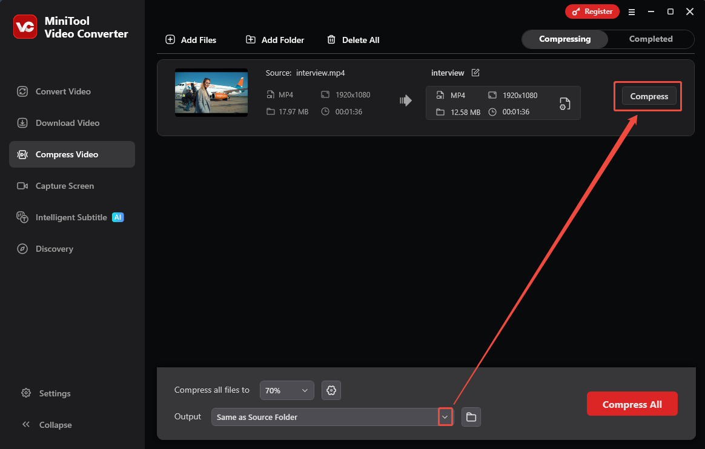The width and height of the screenshot is (705, 449).
Task: Click the Compress All button
Action: coord(632,404)
